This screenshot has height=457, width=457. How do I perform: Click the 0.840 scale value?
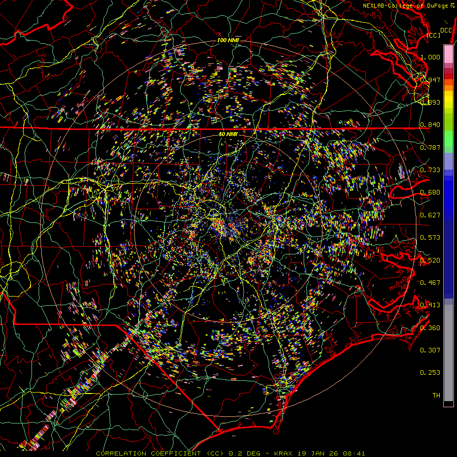click(x=430, y=124)
